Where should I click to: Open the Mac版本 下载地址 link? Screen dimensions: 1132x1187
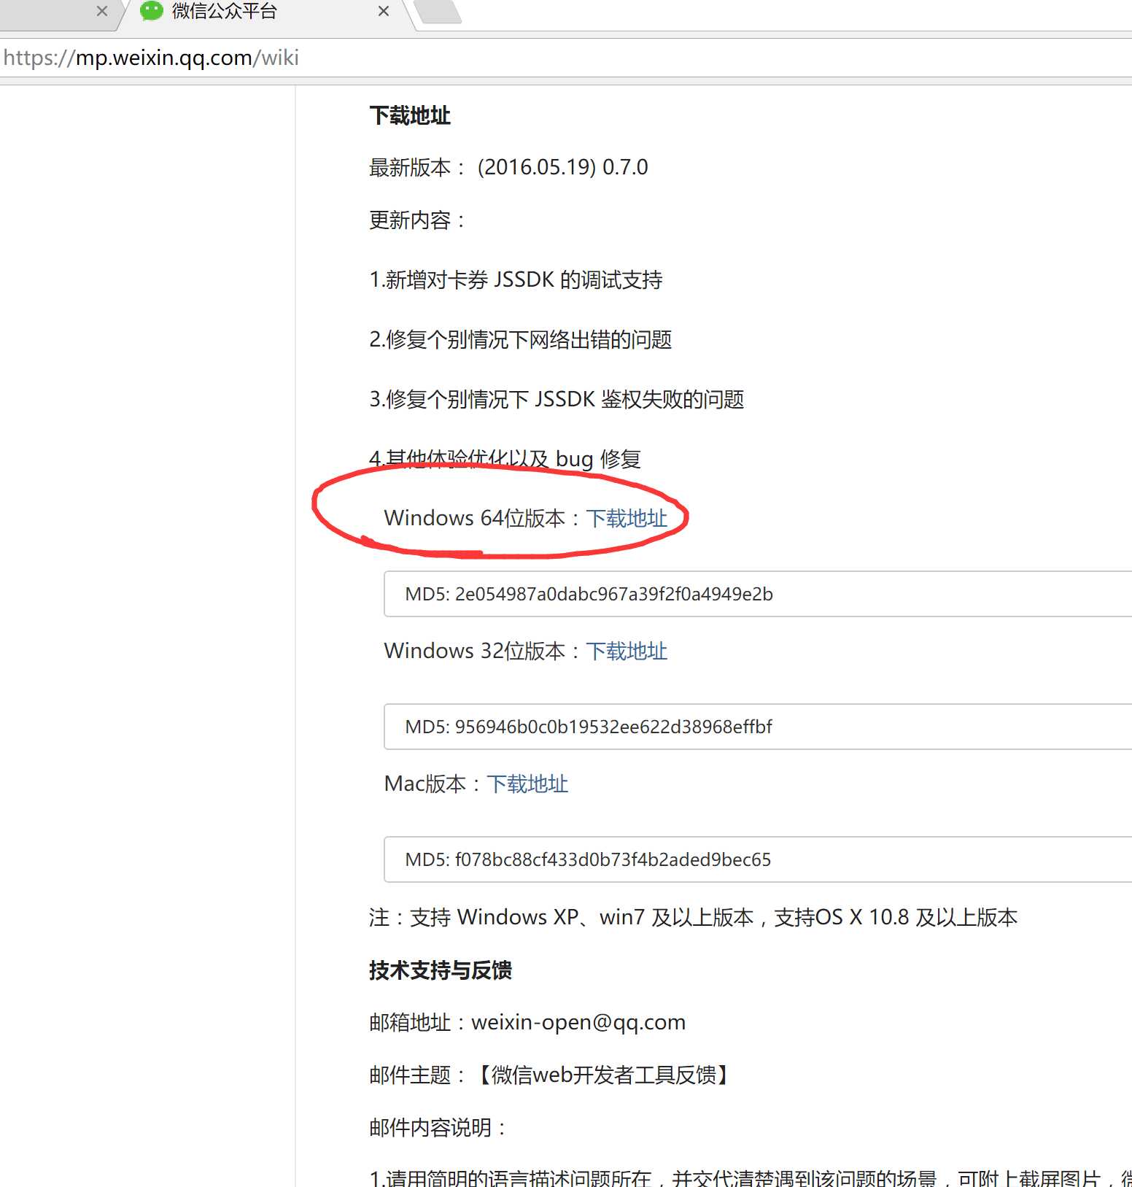click(x=527, y=784)
